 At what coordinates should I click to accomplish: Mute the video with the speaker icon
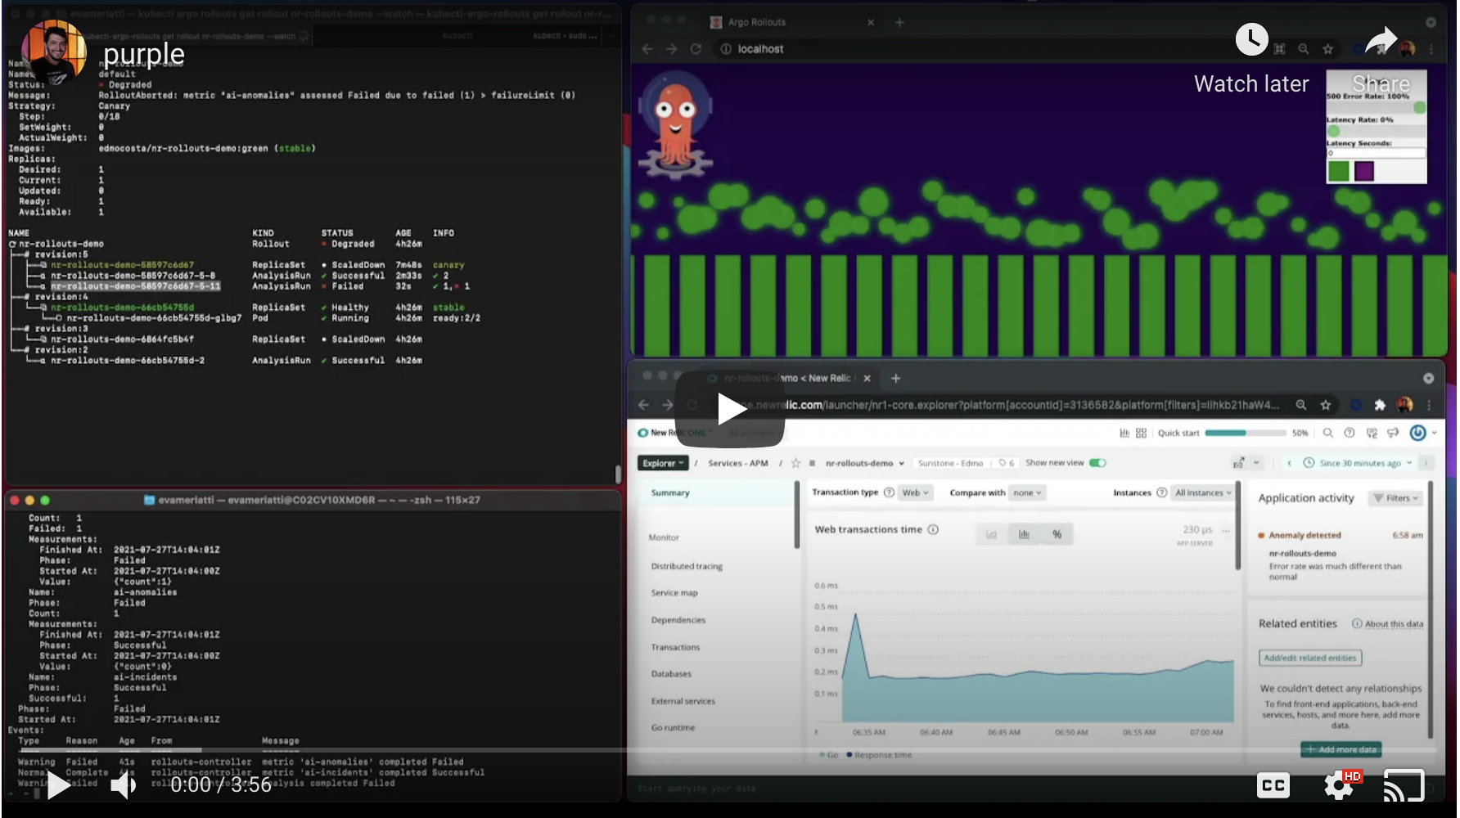tap(124, 785)
